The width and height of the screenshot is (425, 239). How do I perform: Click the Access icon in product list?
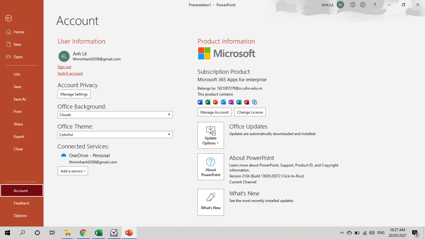click(x=247, y=102)
